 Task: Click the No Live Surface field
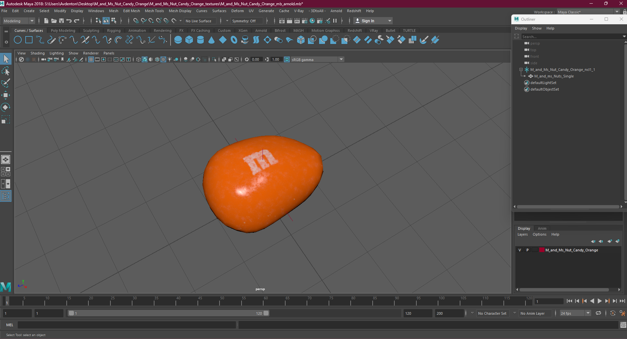tap(200, 21)
